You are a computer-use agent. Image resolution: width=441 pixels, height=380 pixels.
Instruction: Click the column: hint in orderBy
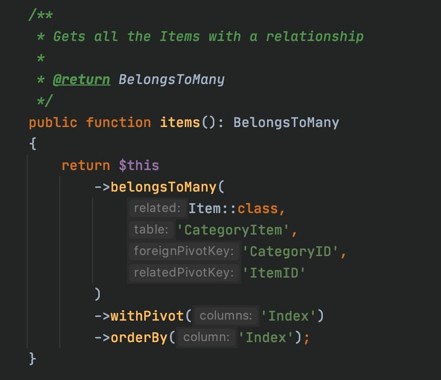point(207,337)
